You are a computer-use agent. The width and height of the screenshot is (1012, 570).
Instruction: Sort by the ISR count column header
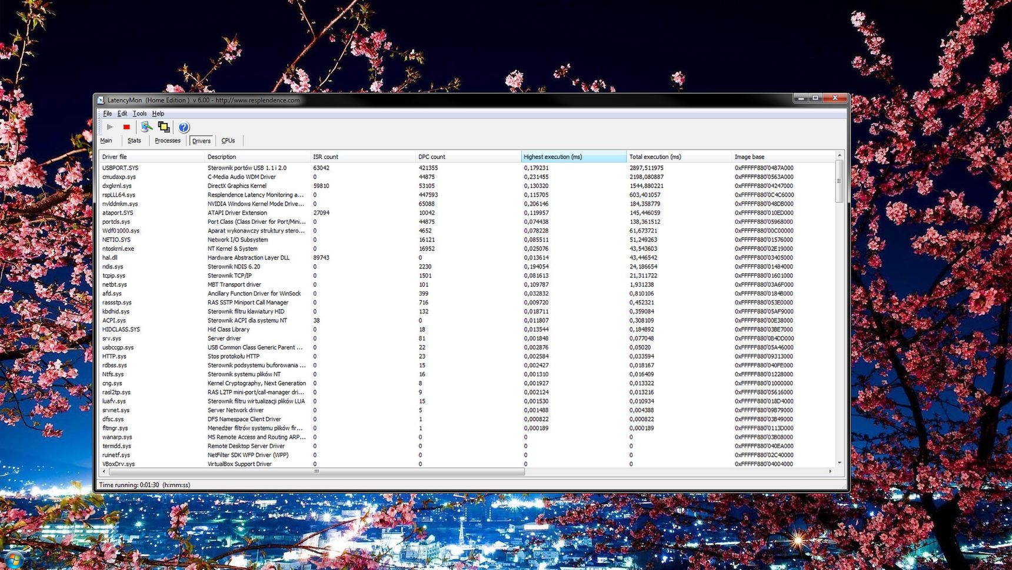[362, 157]
